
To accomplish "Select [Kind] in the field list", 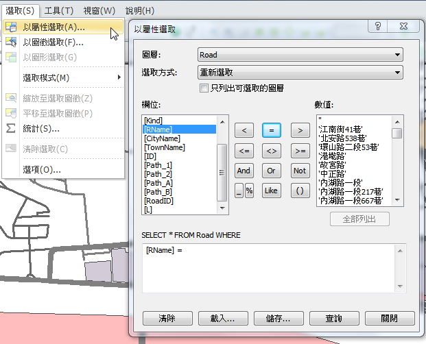I will point(179,121).
